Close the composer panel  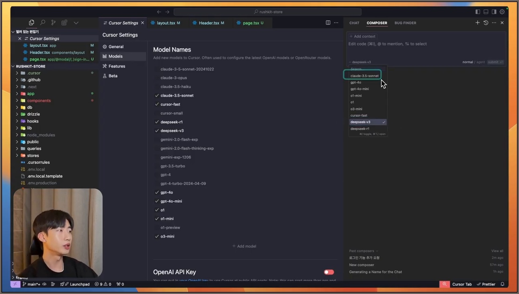click(x=502, y=23)
